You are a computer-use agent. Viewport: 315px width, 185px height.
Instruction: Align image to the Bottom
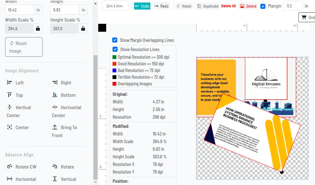click(x=64, y=95)
